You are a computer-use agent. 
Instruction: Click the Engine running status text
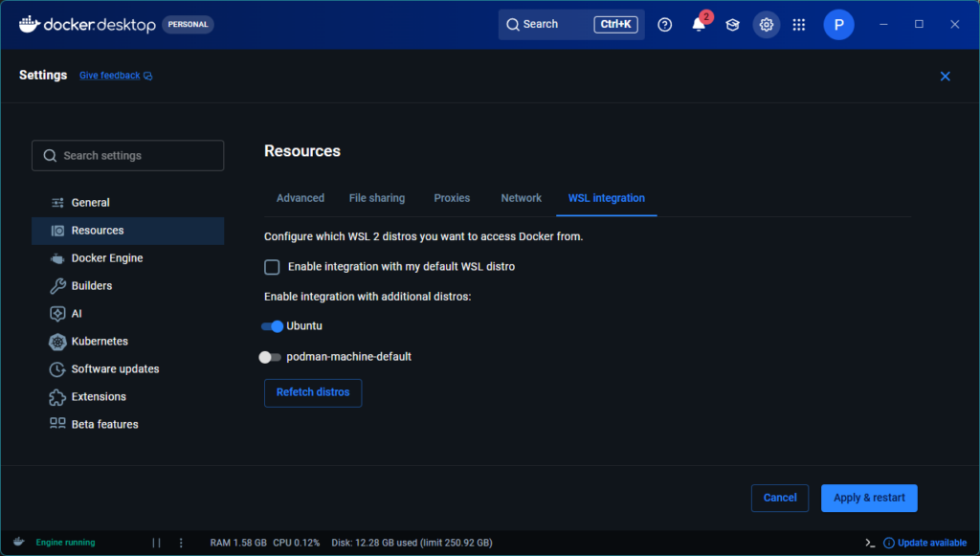coord(66,543)
